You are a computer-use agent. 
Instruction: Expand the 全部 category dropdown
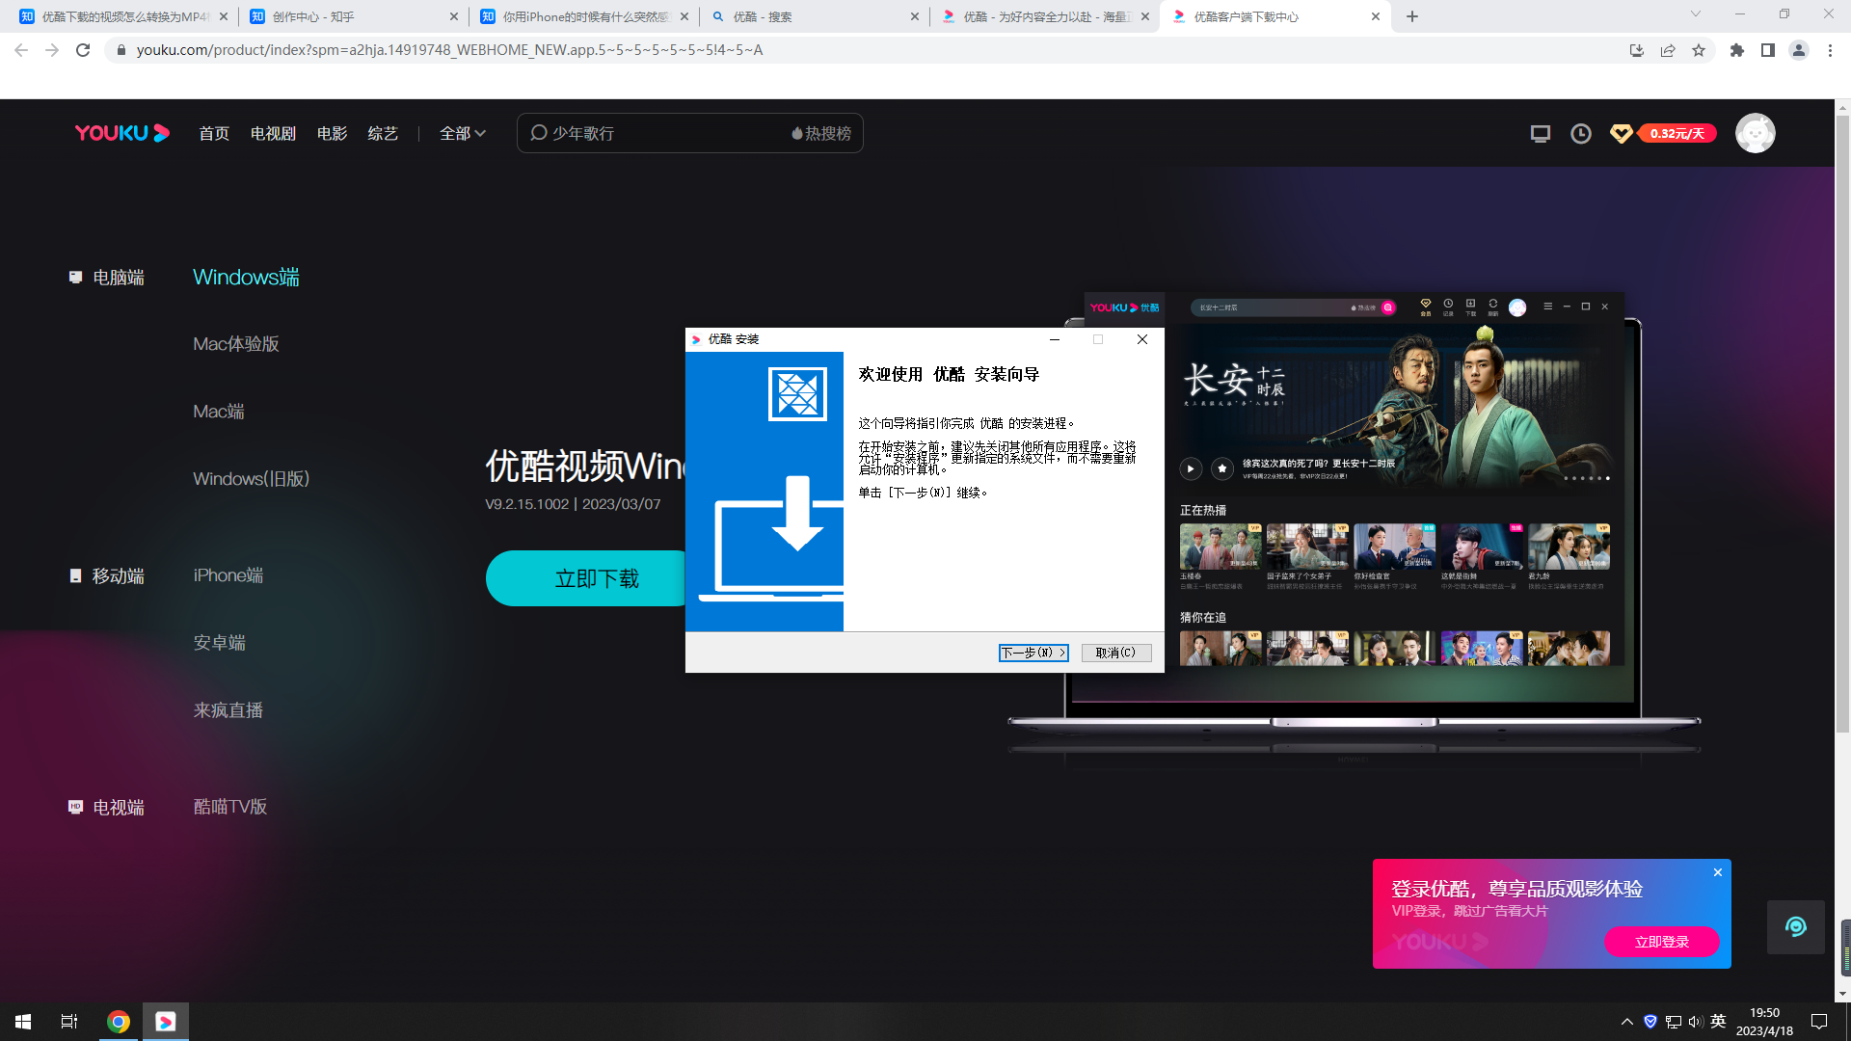tap(463, 133)
